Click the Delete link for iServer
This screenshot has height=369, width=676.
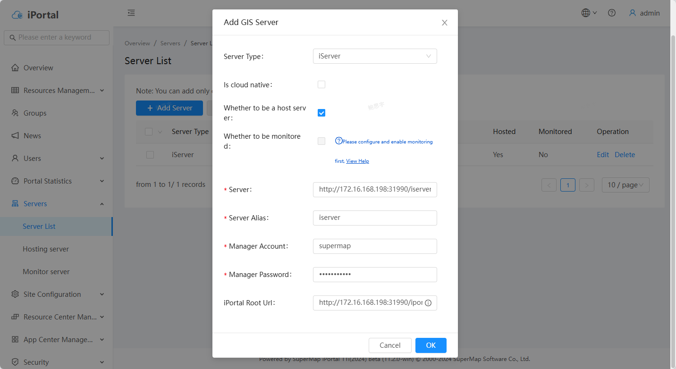pyautogui.click(x=625, y=154)
